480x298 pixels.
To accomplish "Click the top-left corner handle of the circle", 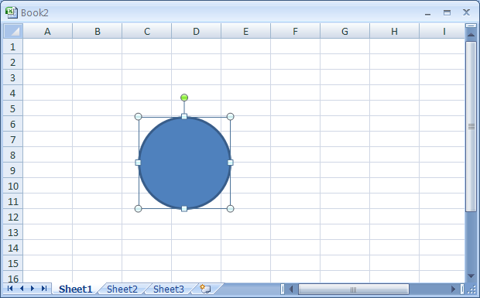I will click(139, 117).
